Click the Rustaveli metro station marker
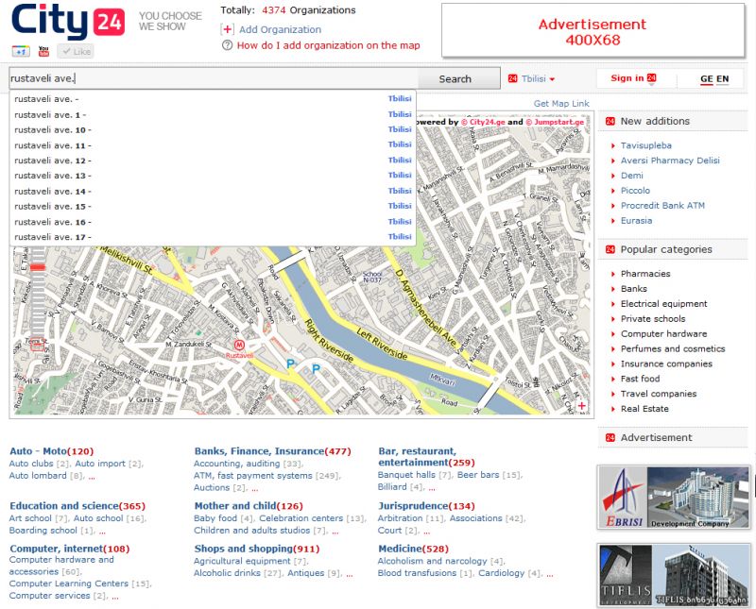Image resolution: width=756 pixels, height=609 pixels. point(239,346)
